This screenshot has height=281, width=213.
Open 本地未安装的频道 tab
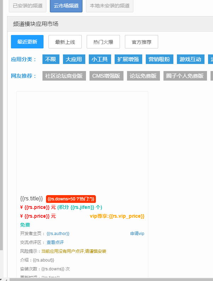pyautogui.click(x=110, y=6)
